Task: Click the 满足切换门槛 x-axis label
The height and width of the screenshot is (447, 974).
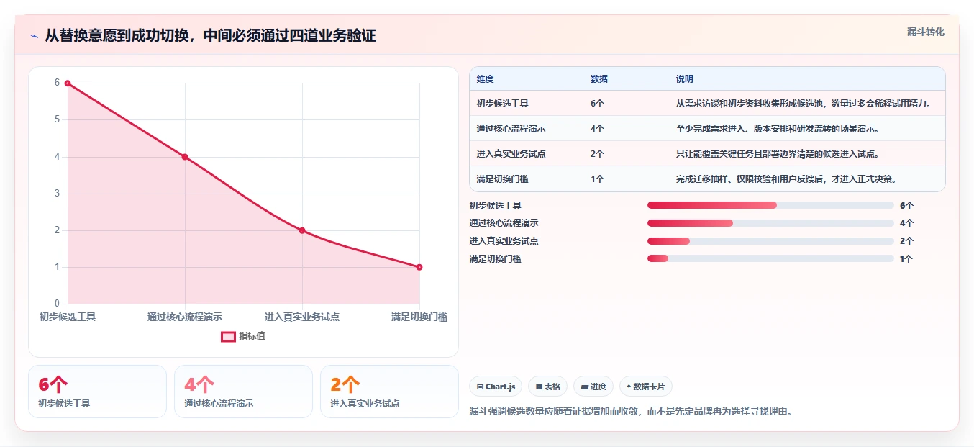Action: tap(419, 317)
